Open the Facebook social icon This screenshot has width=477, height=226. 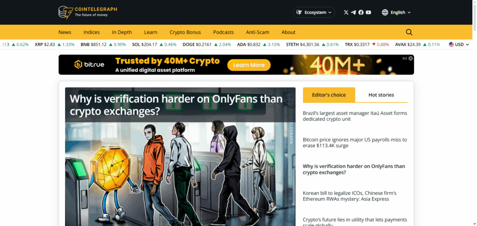[361, 13]
